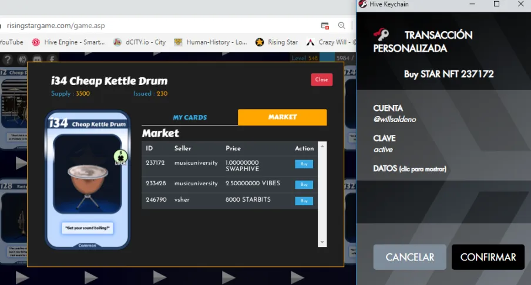Viewport: 531px width, 285px height.
Task: Minimize the Hive Keychain window
Action: click(x=472, y=4)
